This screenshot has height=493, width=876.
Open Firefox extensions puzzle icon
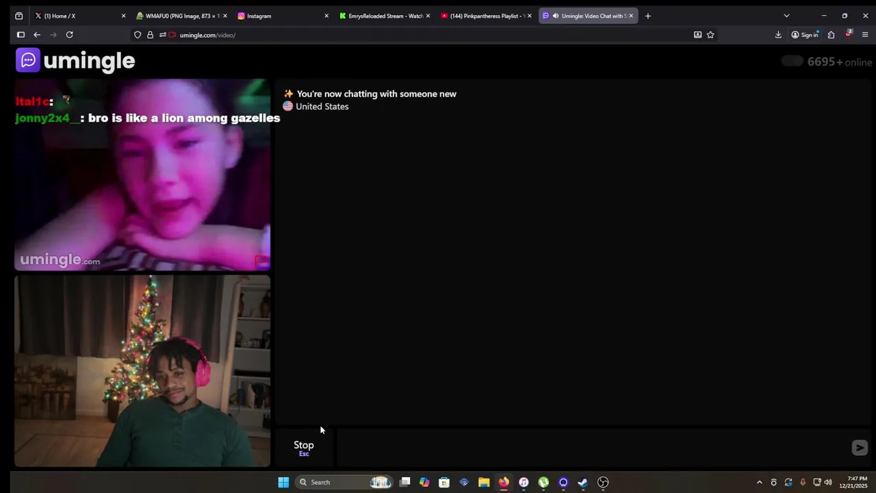tap(831, 35)
